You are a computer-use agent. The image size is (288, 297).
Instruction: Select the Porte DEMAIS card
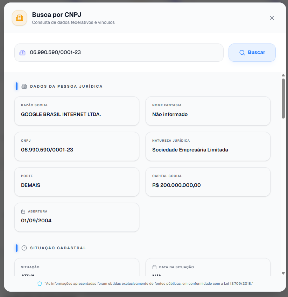tap(77, 182)
